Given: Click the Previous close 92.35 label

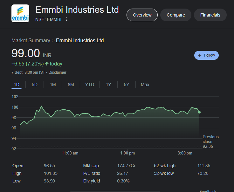Looking at the screenshot, I should pos(210,141).
